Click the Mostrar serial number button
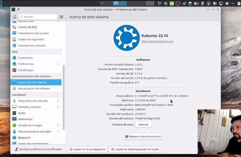Image resolution: width=241 pixels, height=157 pixels. [143, 125]
